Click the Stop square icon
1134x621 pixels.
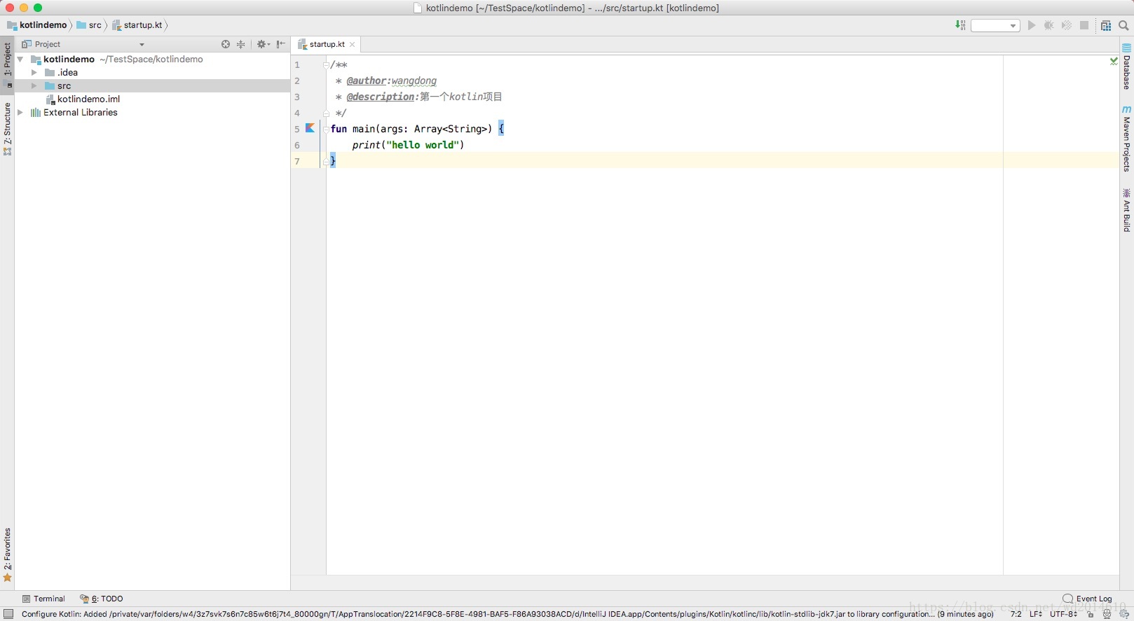(1084, 25)
